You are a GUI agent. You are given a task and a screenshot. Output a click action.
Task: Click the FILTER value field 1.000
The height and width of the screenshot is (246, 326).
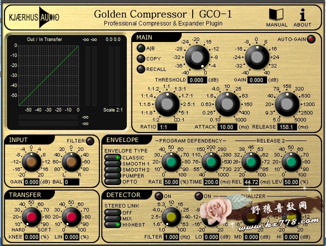(x=171, y=237)
